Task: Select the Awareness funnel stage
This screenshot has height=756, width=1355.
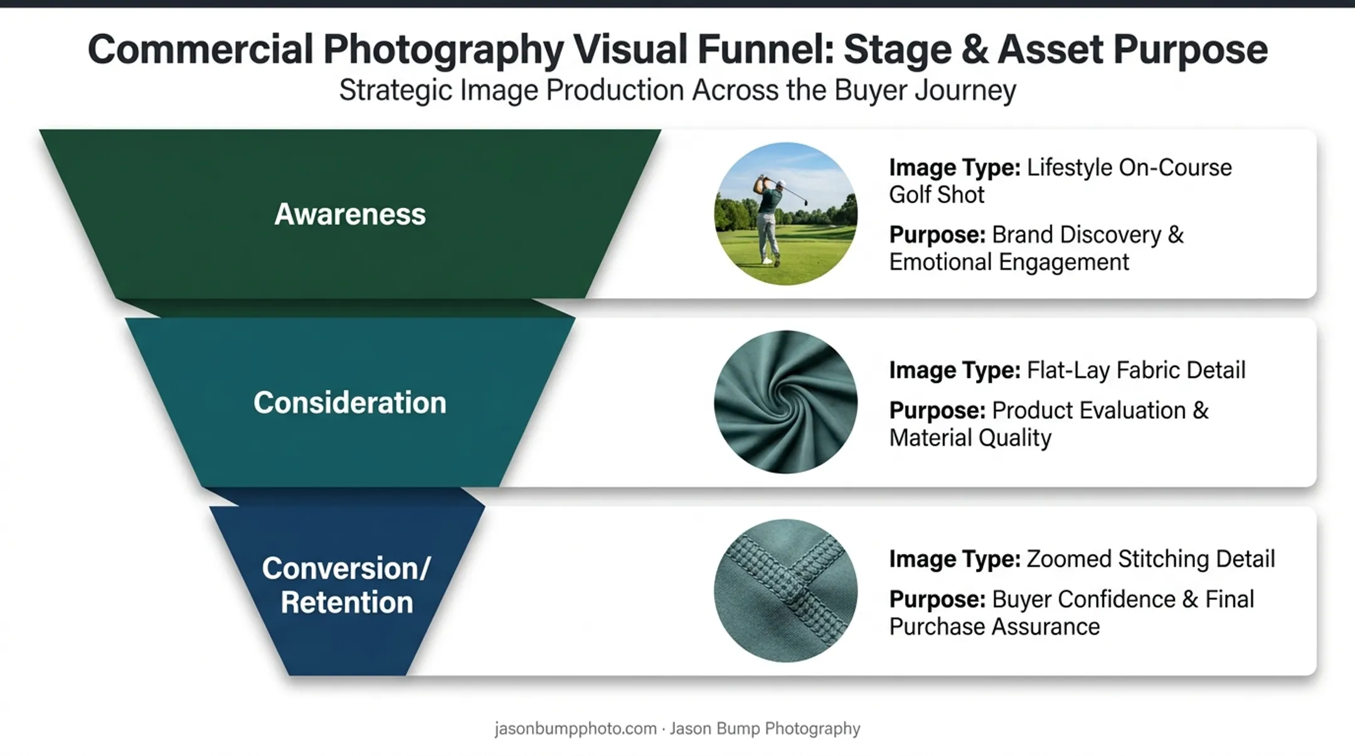Action: (x=350, y=214)
